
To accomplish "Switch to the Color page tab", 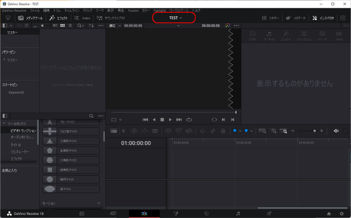I will [x=206, y=214].
